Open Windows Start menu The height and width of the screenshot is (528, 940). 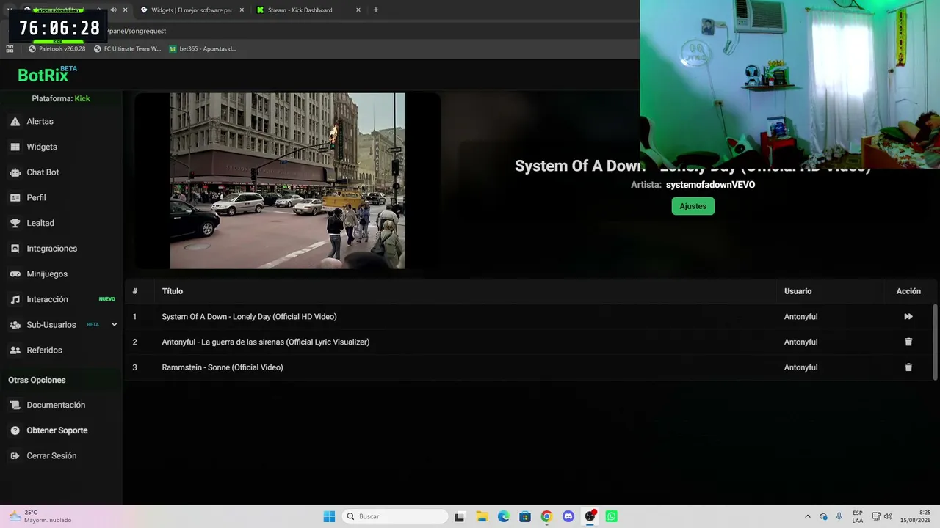coord(329,516)
